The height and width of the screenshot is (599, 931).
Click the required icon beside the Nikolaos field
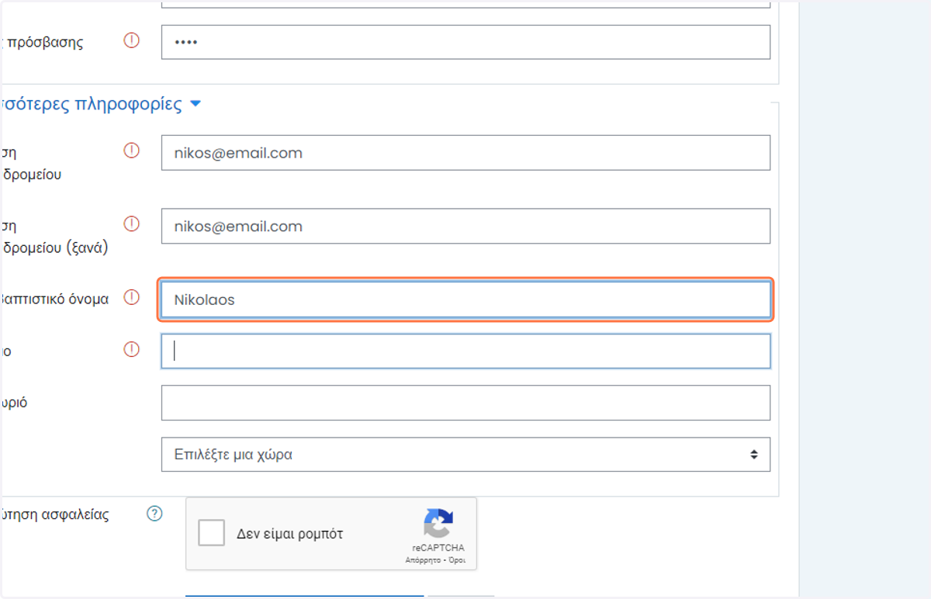click(x=132, y=297)
